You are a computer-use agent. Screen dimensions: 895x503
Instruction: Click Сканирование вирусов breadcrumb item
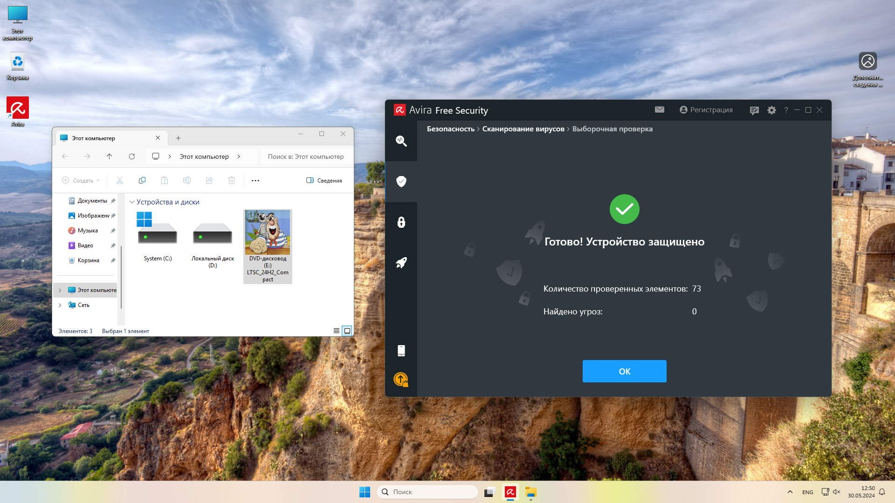point(523,129)
